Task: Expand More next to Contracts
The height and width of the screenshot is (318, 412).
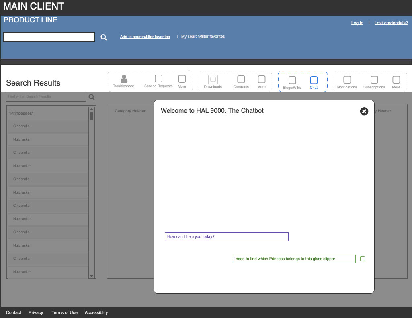Action: [x=261, y=79]
